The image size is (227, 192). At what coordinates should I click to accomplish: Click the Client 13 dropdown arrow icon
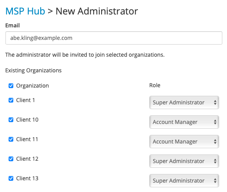point(215,181)
